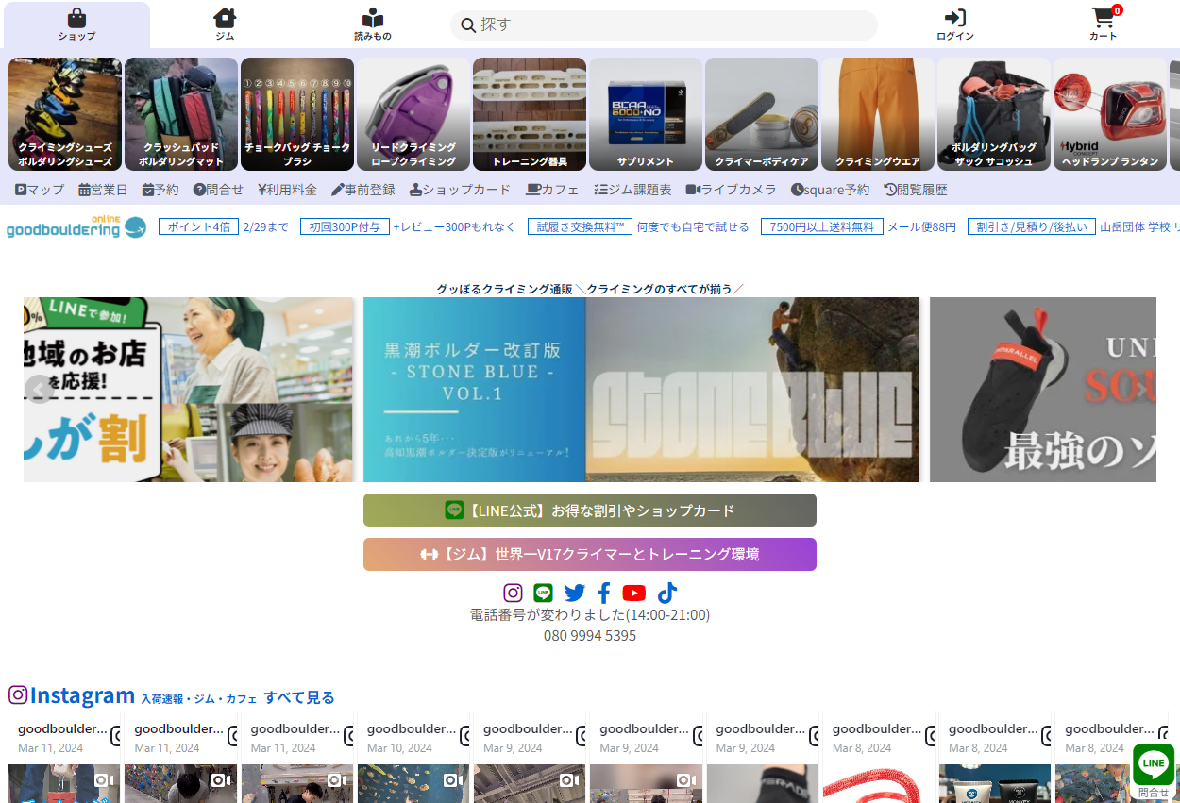The width and height of the screenshot is (1180, 803).
Task: Open the Twitter bird icon
Action: pos(575,593)
